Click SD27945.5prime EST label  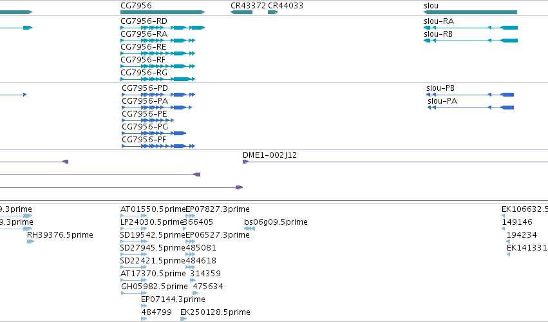click(x=153, y=248)
